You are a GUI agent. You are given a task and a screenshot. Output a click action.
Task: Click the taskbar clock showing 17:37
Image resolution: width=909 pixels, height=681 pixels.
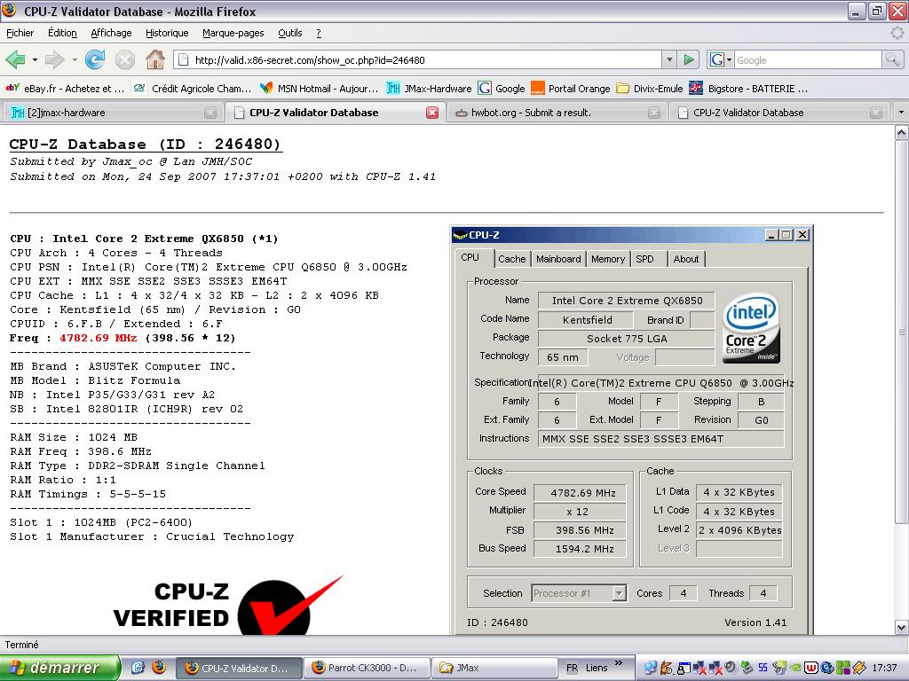(884, 668)
